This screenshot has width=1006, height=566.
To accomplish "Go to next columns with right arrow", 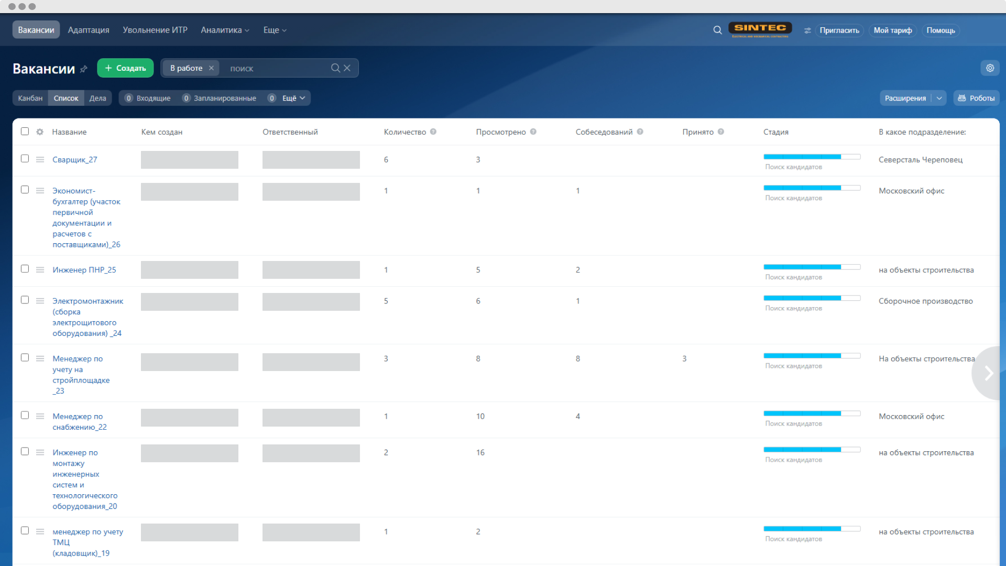I will [988, 373].
